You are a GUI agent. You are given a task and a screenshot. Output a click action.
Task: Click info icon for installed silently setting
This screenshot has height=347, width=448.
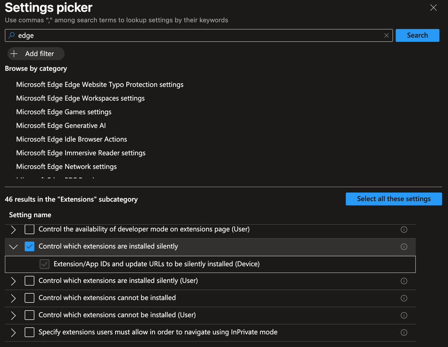click(404, 247)
